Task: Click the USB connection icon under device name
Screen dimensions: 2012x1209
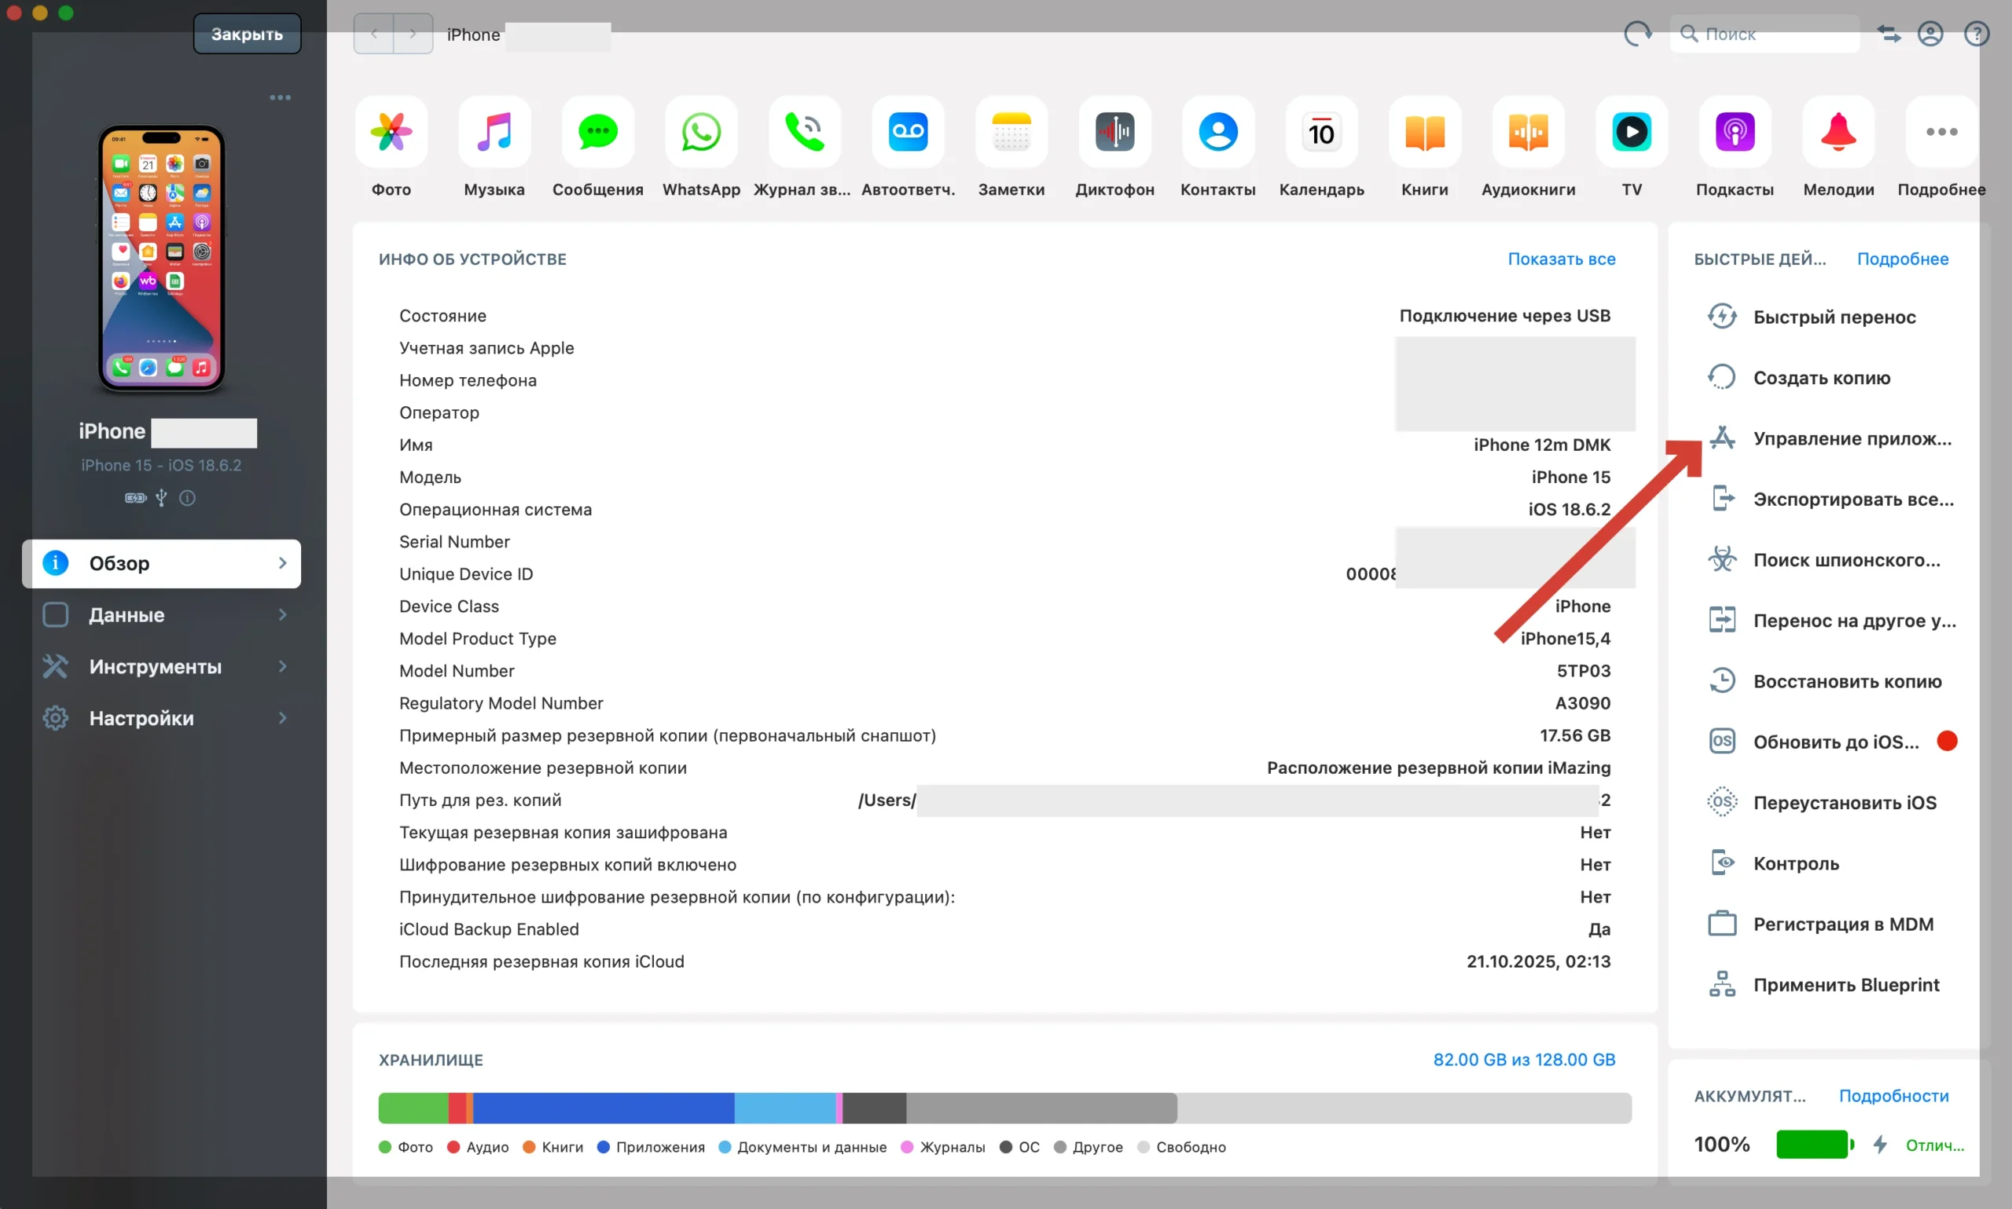Action: point(161,498)
